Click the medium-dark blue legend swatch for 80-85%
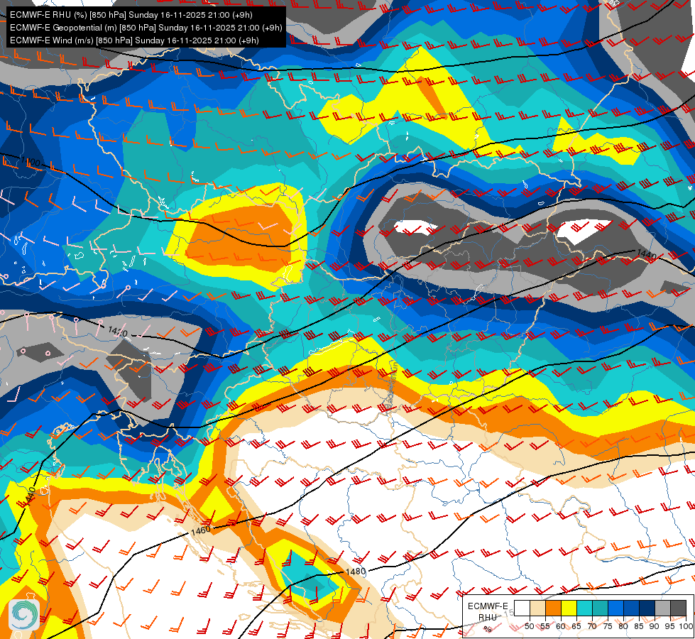The width and height of the screenshot is (695, 639). pyautogui.click(x=631, y=608)
